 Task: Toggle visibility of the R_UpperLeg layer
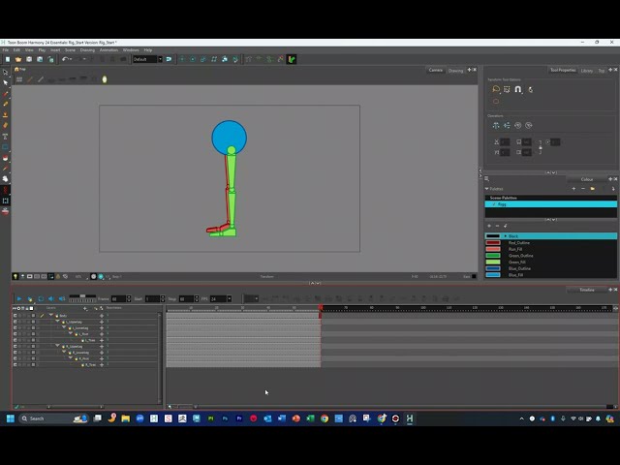coord(15,347)
